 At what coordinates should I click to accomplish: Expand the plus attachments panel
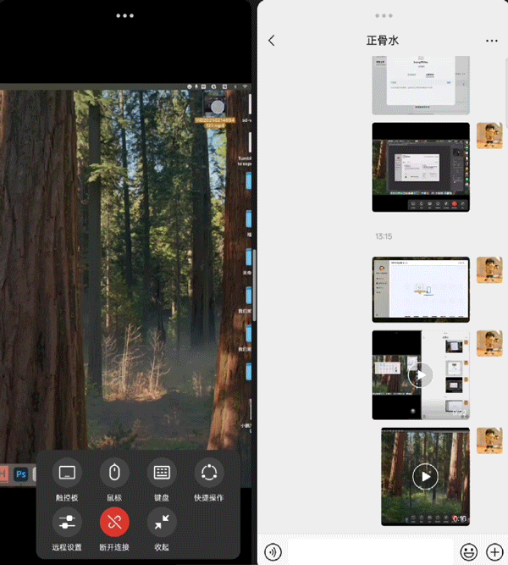[494, 551]
